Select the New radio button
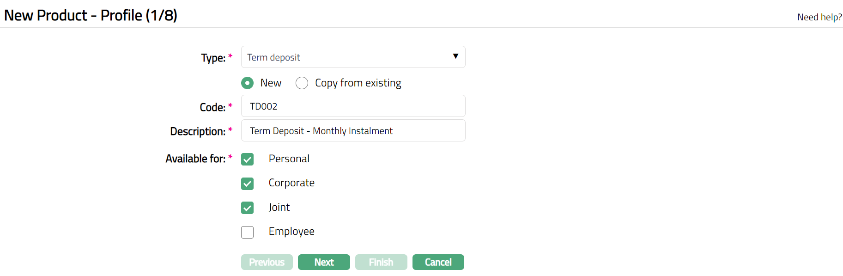Image resolution: width=843 pixels, height=276 pixels. click(248, 83)
